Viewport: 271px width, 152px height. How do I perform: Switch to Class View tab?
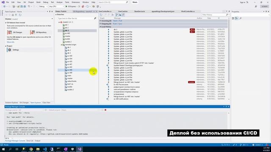click(x=46, y=103)
